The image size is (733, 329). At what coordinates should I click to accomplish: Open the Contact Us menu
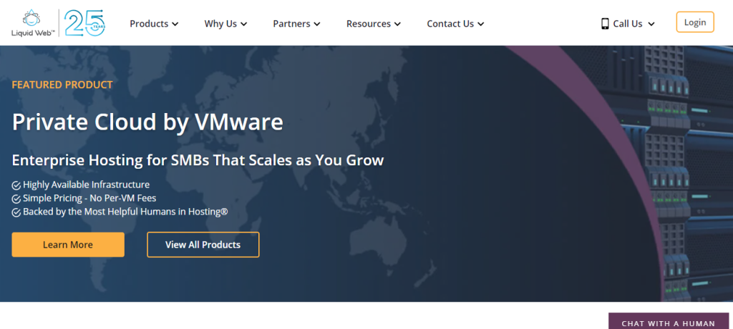(455, 24)
